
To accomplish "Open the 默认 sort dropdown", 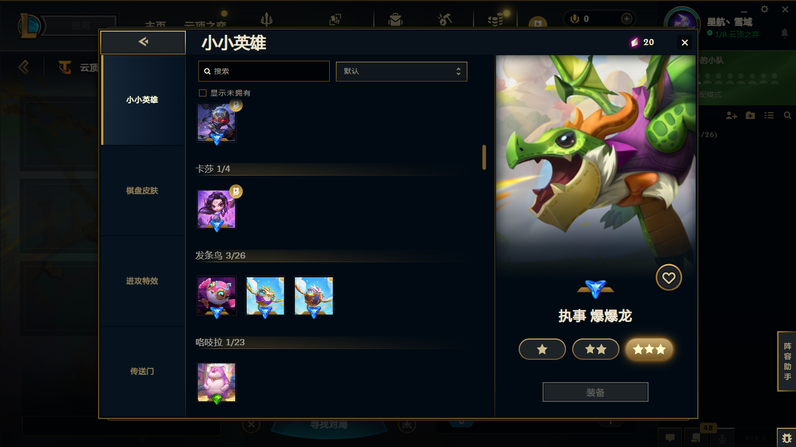I will [x=401, y=71].
